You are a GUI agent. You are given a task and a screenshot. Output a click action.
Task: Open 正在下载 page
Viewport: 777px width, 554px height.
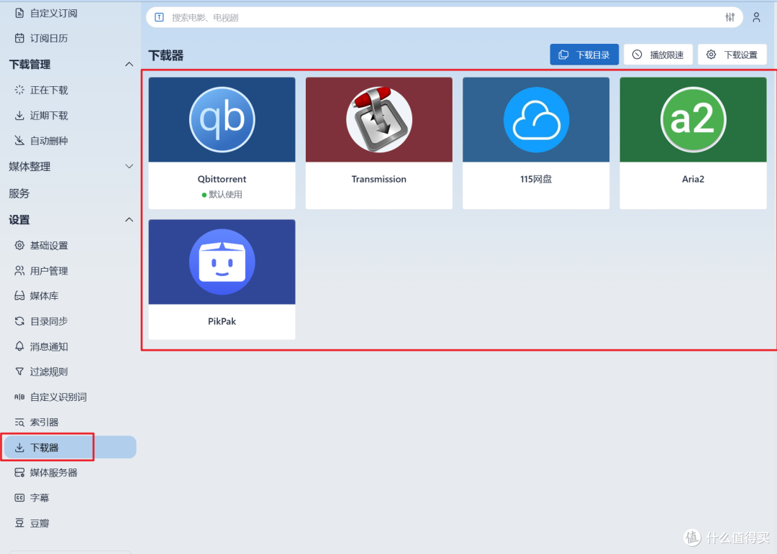click(x=49, y=90)
